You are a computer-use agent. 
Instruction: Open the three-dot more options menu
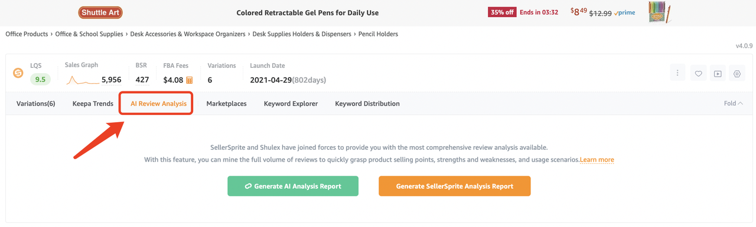coord(677,73)
